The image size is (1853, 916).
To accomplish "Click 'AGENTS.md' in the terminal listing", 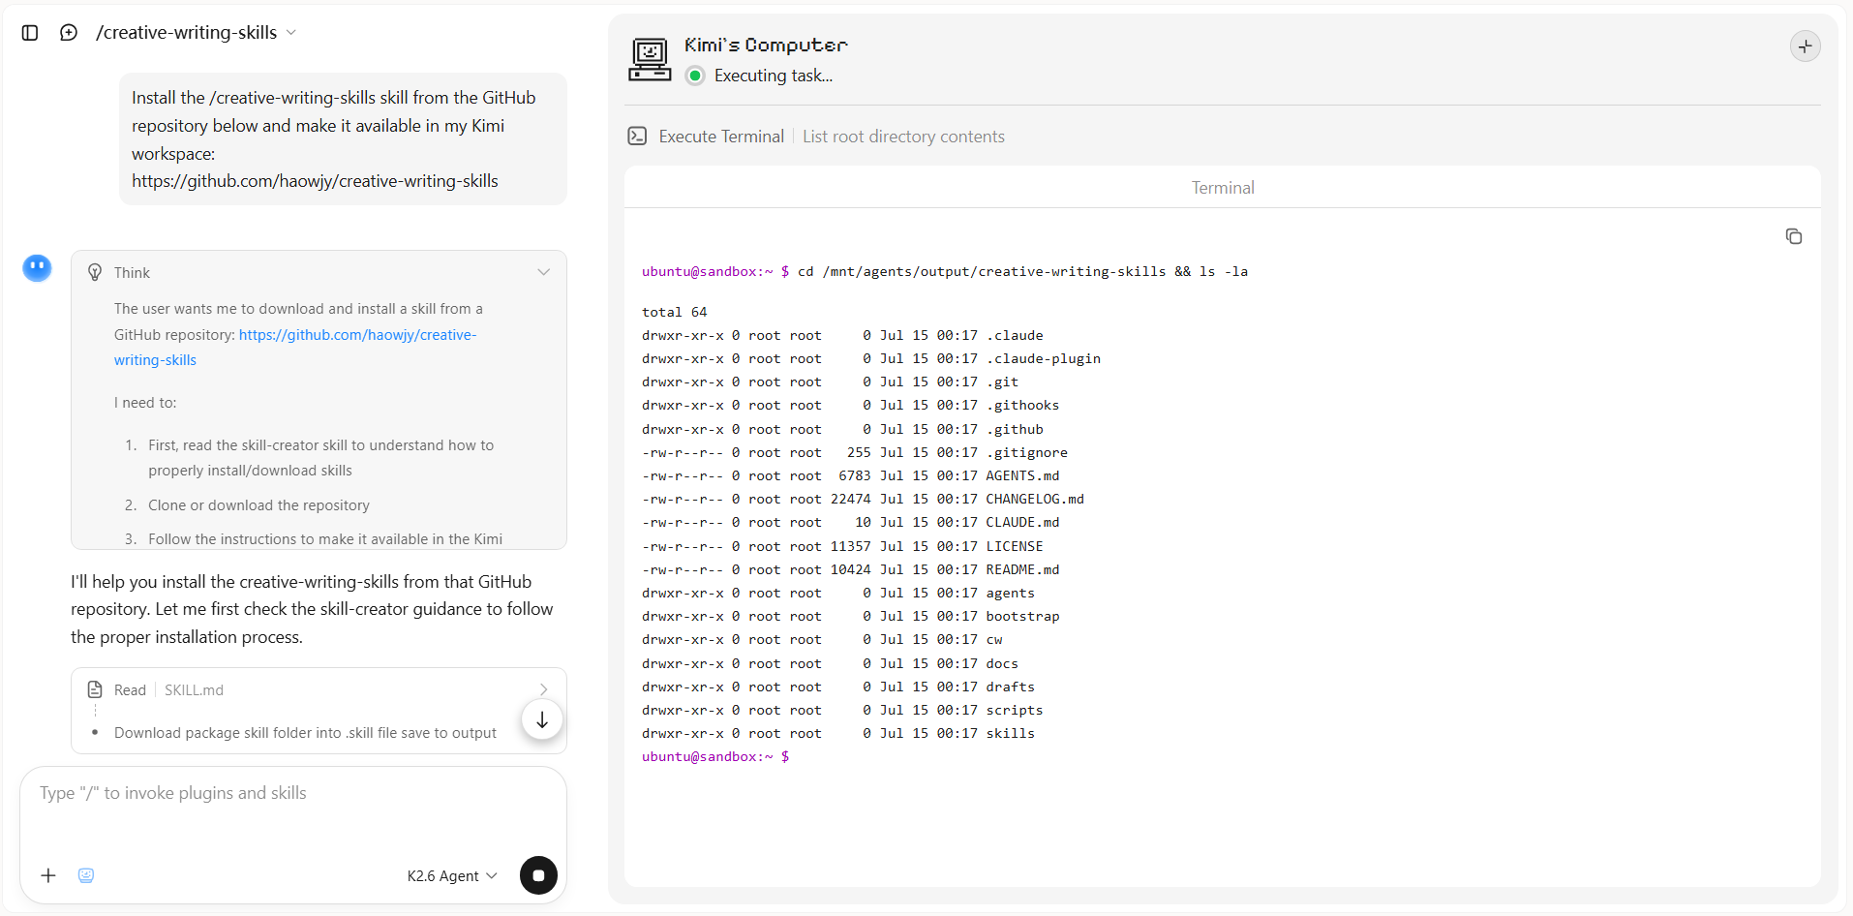I will pos(1022,476).
